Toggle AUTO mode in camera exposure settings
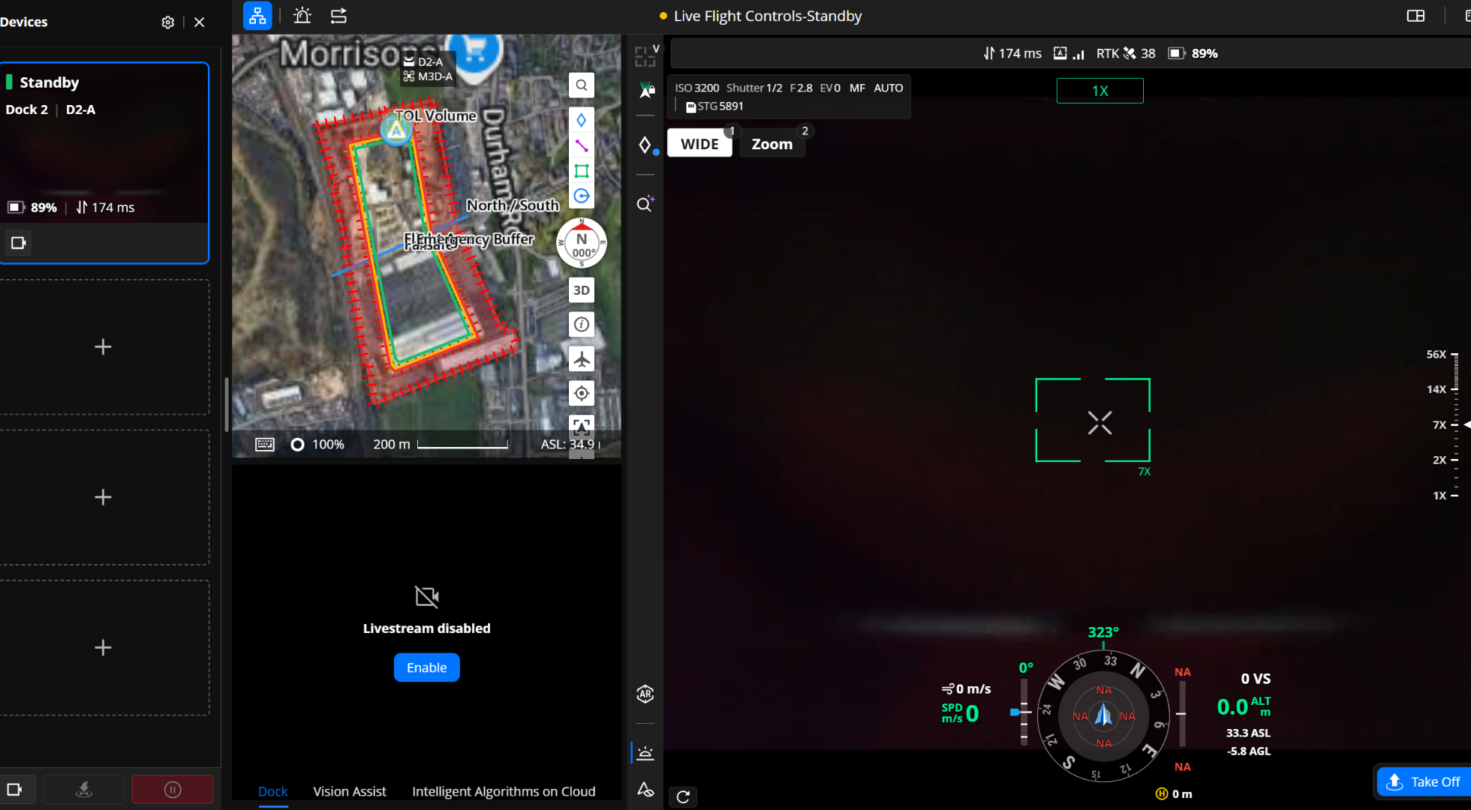This screenshot has height=810, width=1471. pyautogui.click(x=888, y=88)
